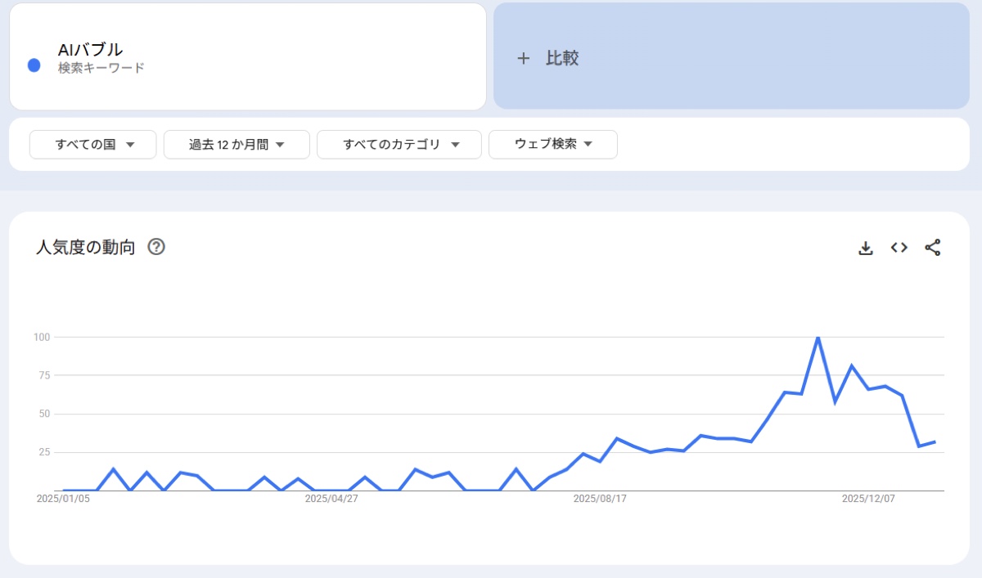The image size is (982, 578).
Task: Open help icon beside 人気度の動向
Action: pyautogui.click(x=156, y=247)
